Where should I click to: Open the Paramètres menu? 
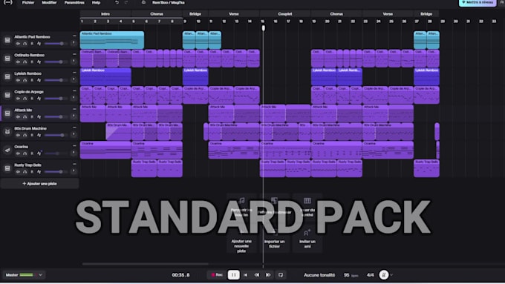click(74, 2)
